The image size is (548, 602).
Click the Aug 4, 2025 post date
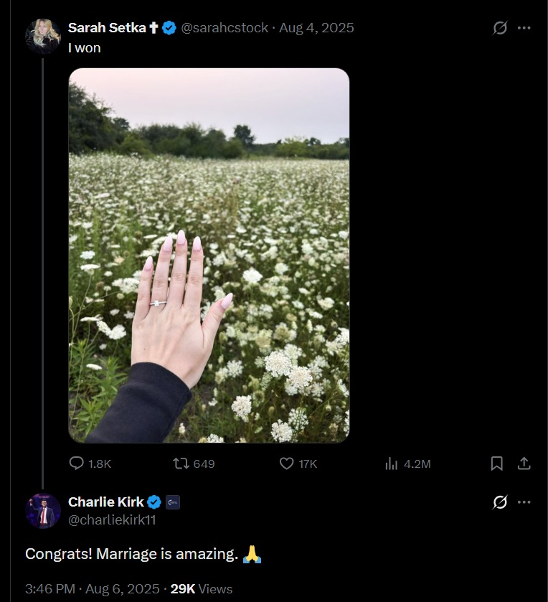click(x=316, y=28)
